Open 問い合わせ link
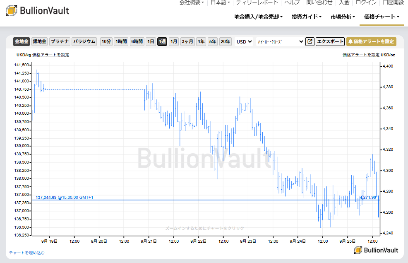The width and height of the screenshot is (408, 263). pos(319,2)
